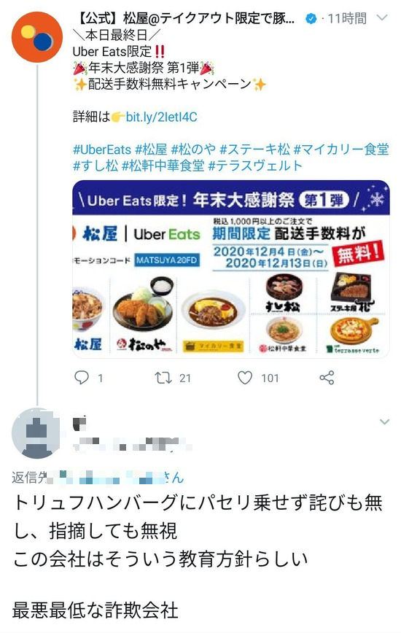
Task: Open the #マイカリー食堂 hashtag
Action: point(341,149)
